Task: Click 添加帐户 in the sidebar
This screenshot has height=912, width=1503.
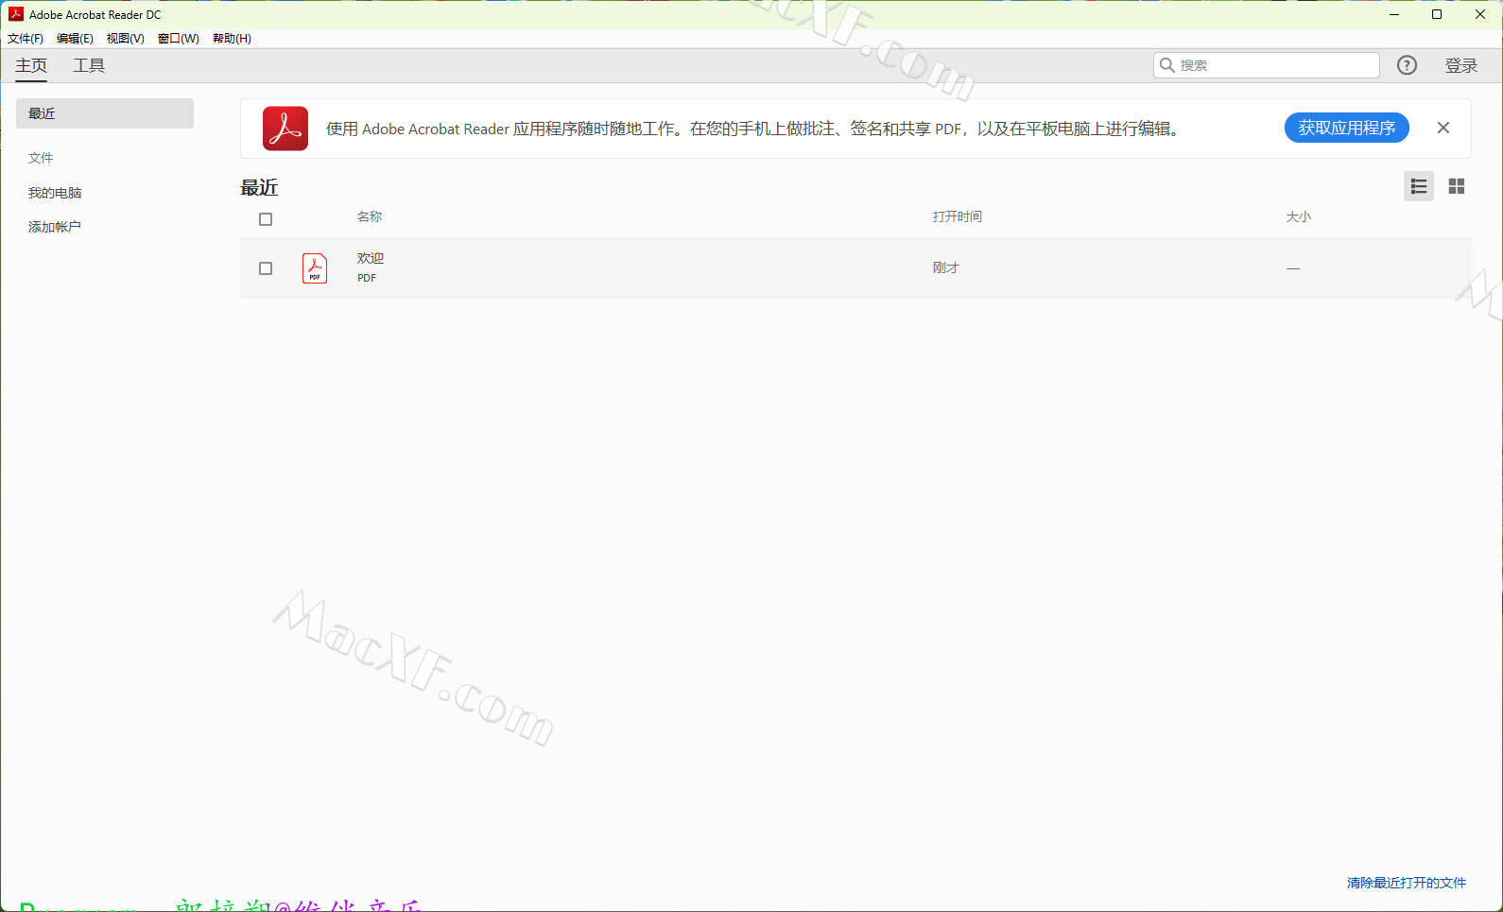Action: coord(54,227)
